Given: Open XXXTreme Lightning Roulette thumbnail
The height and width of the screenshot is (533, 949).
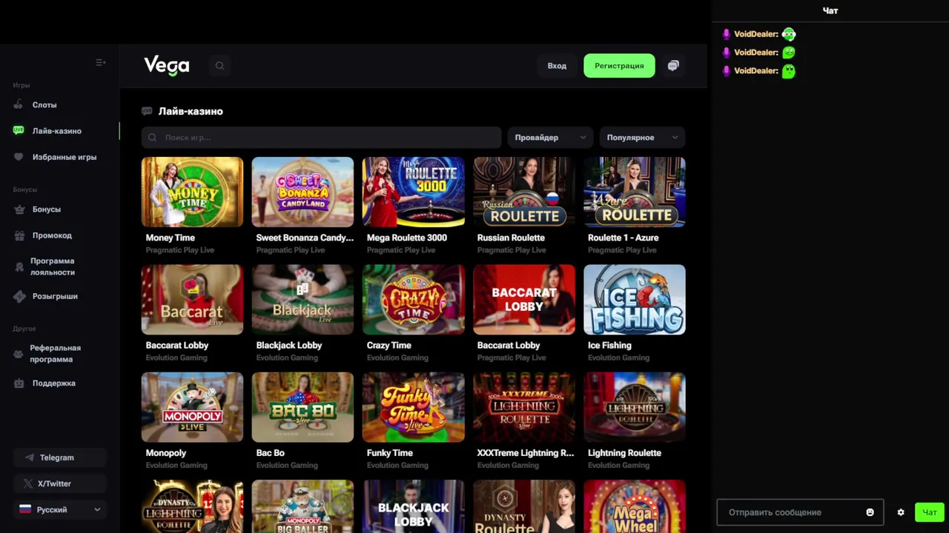Looking at the screenshot, I should [x=524, y=407].
